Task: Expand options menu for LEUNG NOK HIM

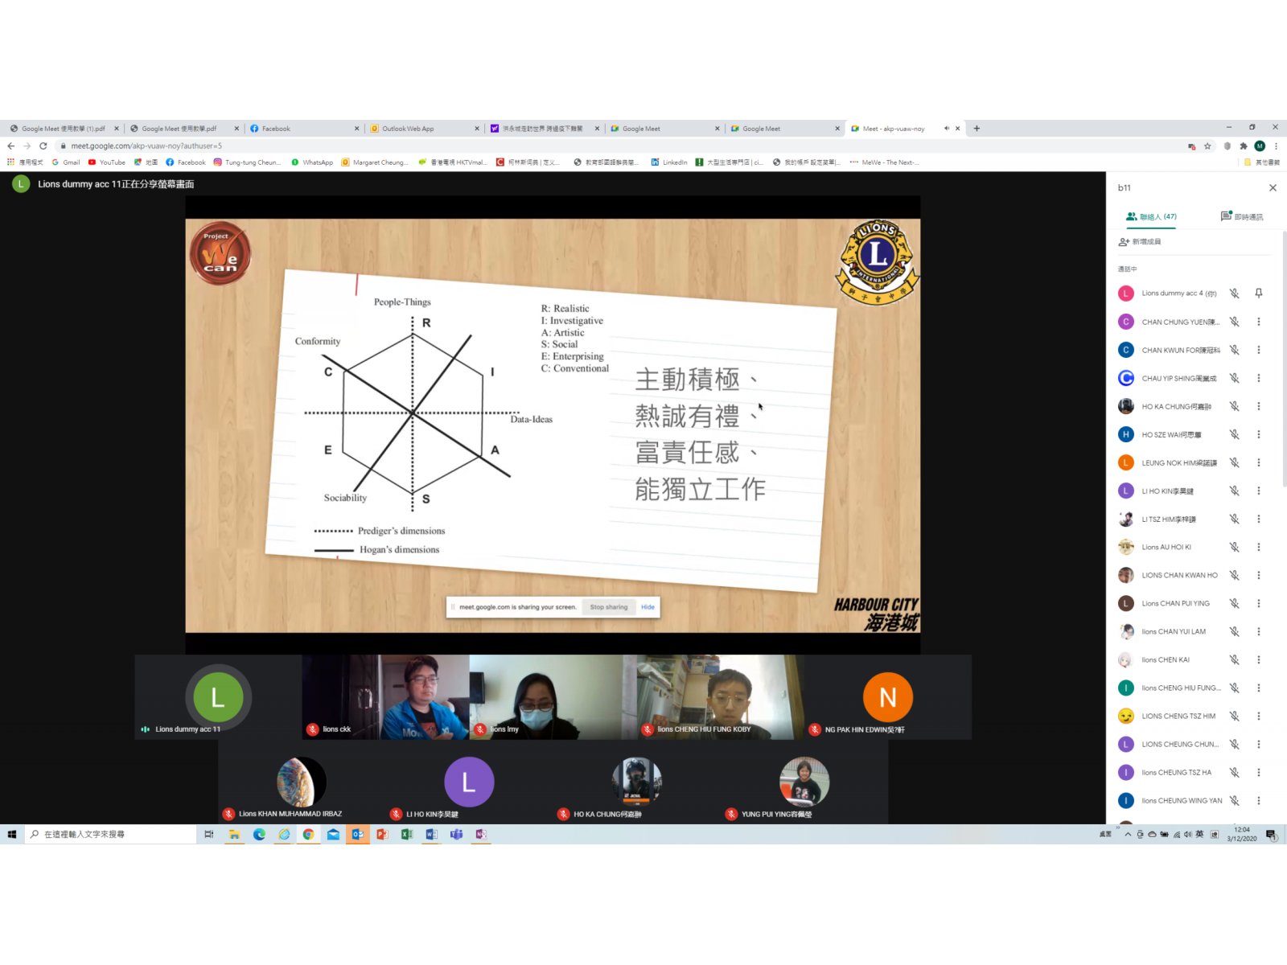Action: 1259,462
